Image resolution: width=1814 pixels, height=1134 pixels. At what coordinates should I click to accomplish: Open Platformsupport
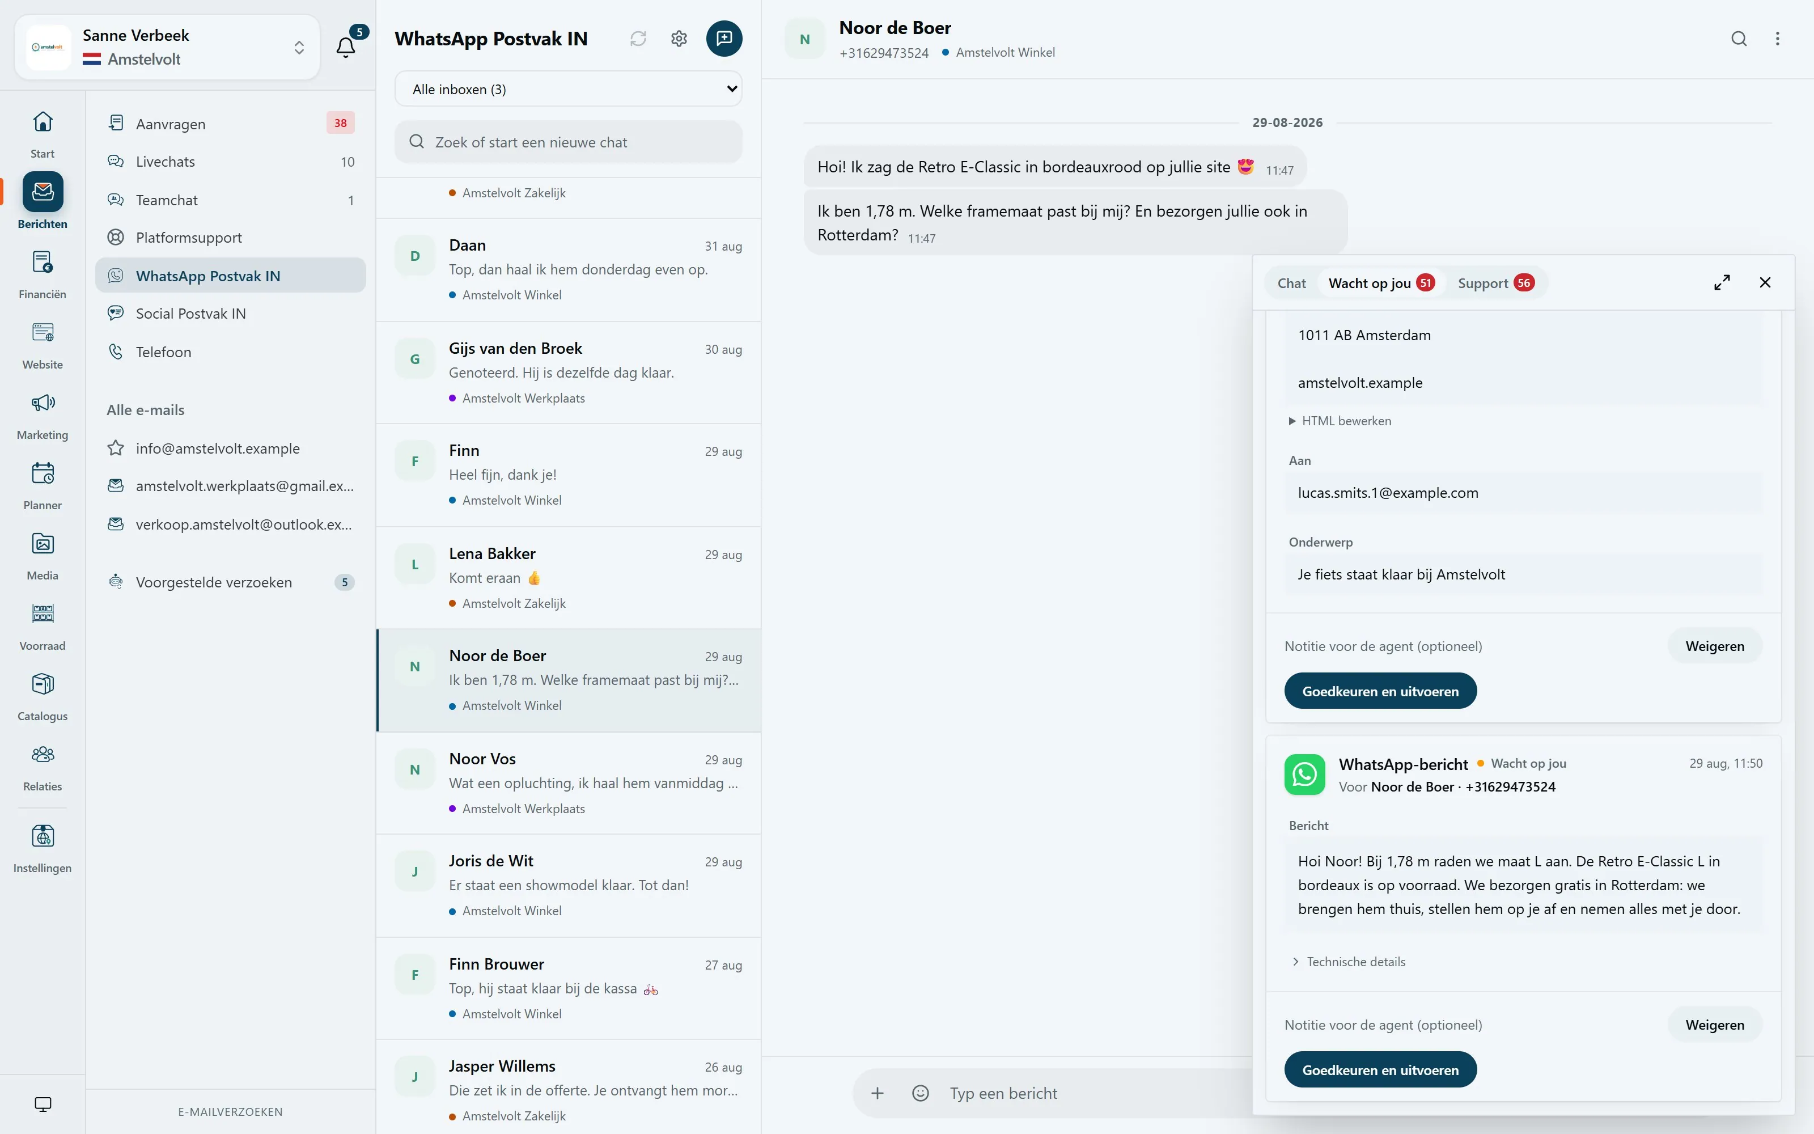[x=231, y=238]
